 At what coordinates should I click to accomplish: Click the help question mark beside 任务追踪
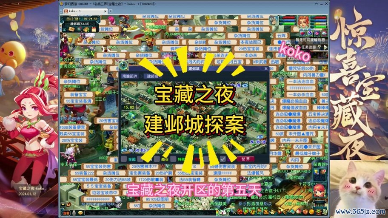[319, 47]
